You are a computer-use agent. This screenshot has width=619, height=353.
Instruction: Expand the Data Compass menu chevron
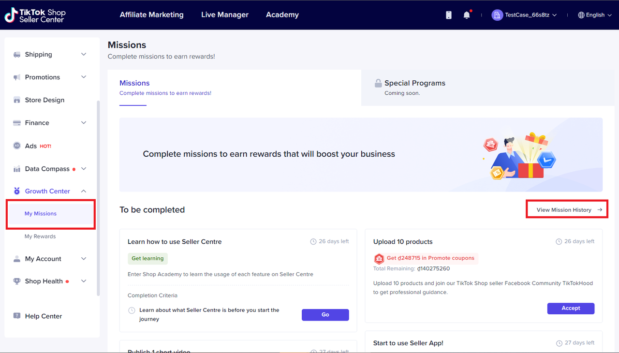pos(84,169)
